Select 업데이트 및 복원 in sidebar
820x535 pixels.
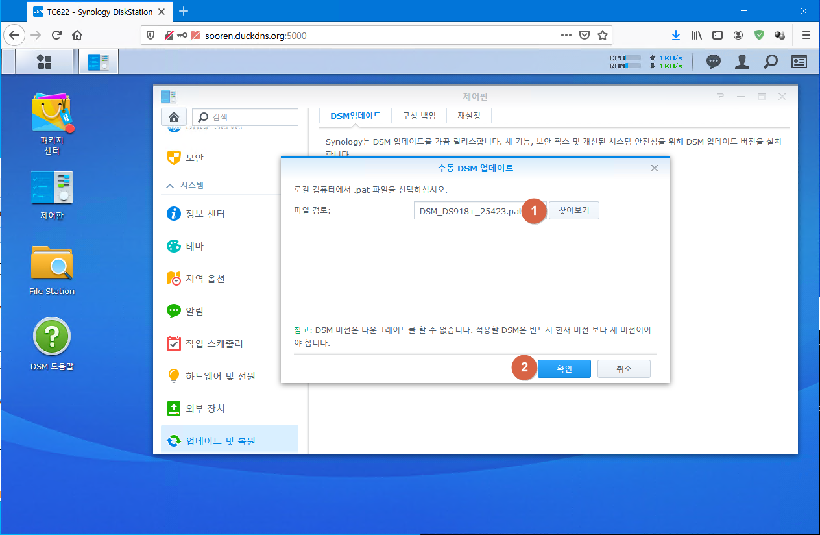(x=229, y=441)
